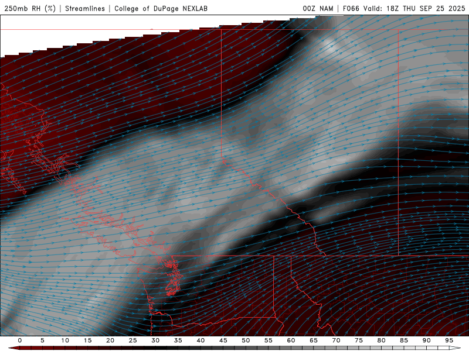
Task: Click the '45' colorbar label
Action: point(223,340)
